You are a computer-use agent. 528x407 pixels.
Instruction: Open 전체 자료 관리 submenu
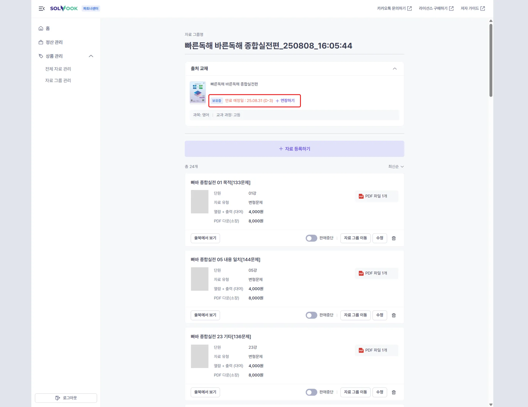[58, 69]
